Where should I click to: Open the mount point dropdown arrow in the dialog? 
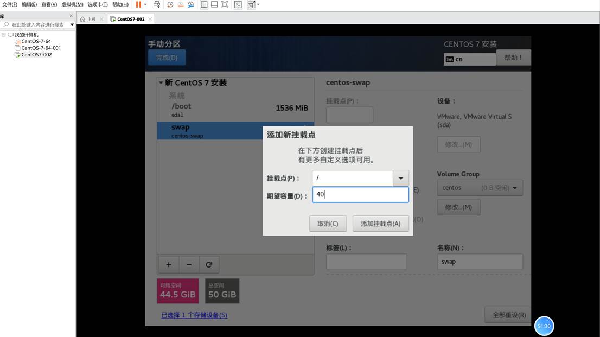click(401, 178)
